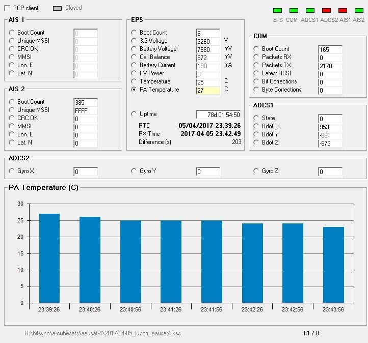Click the chart bar at 23:43:56

333,265
